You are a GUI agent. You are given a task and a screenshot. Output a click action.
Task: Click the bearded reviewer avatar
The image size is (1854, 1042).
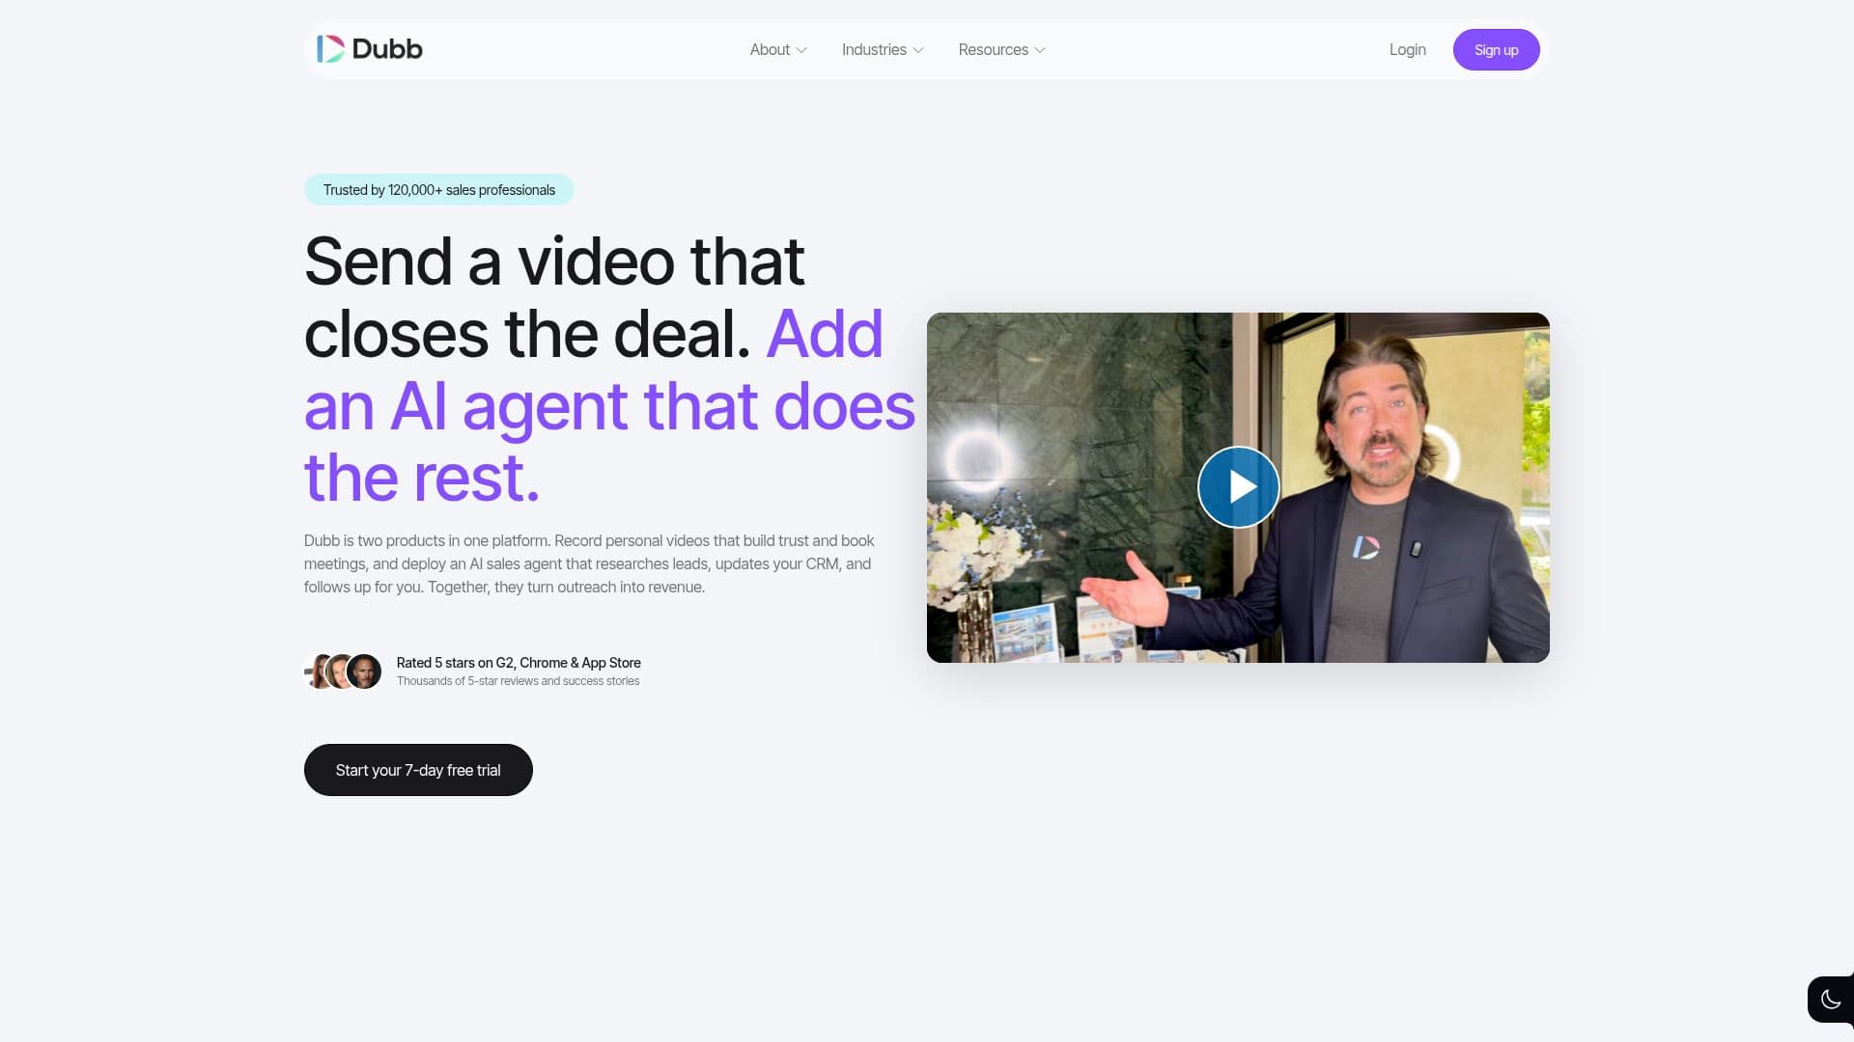pos(364,672)
